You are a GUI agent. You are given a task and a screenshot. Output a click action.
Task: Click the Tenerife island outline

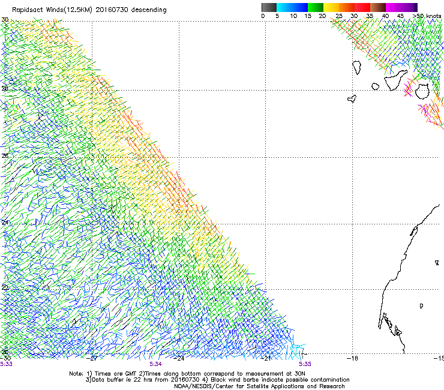(395, 80)
